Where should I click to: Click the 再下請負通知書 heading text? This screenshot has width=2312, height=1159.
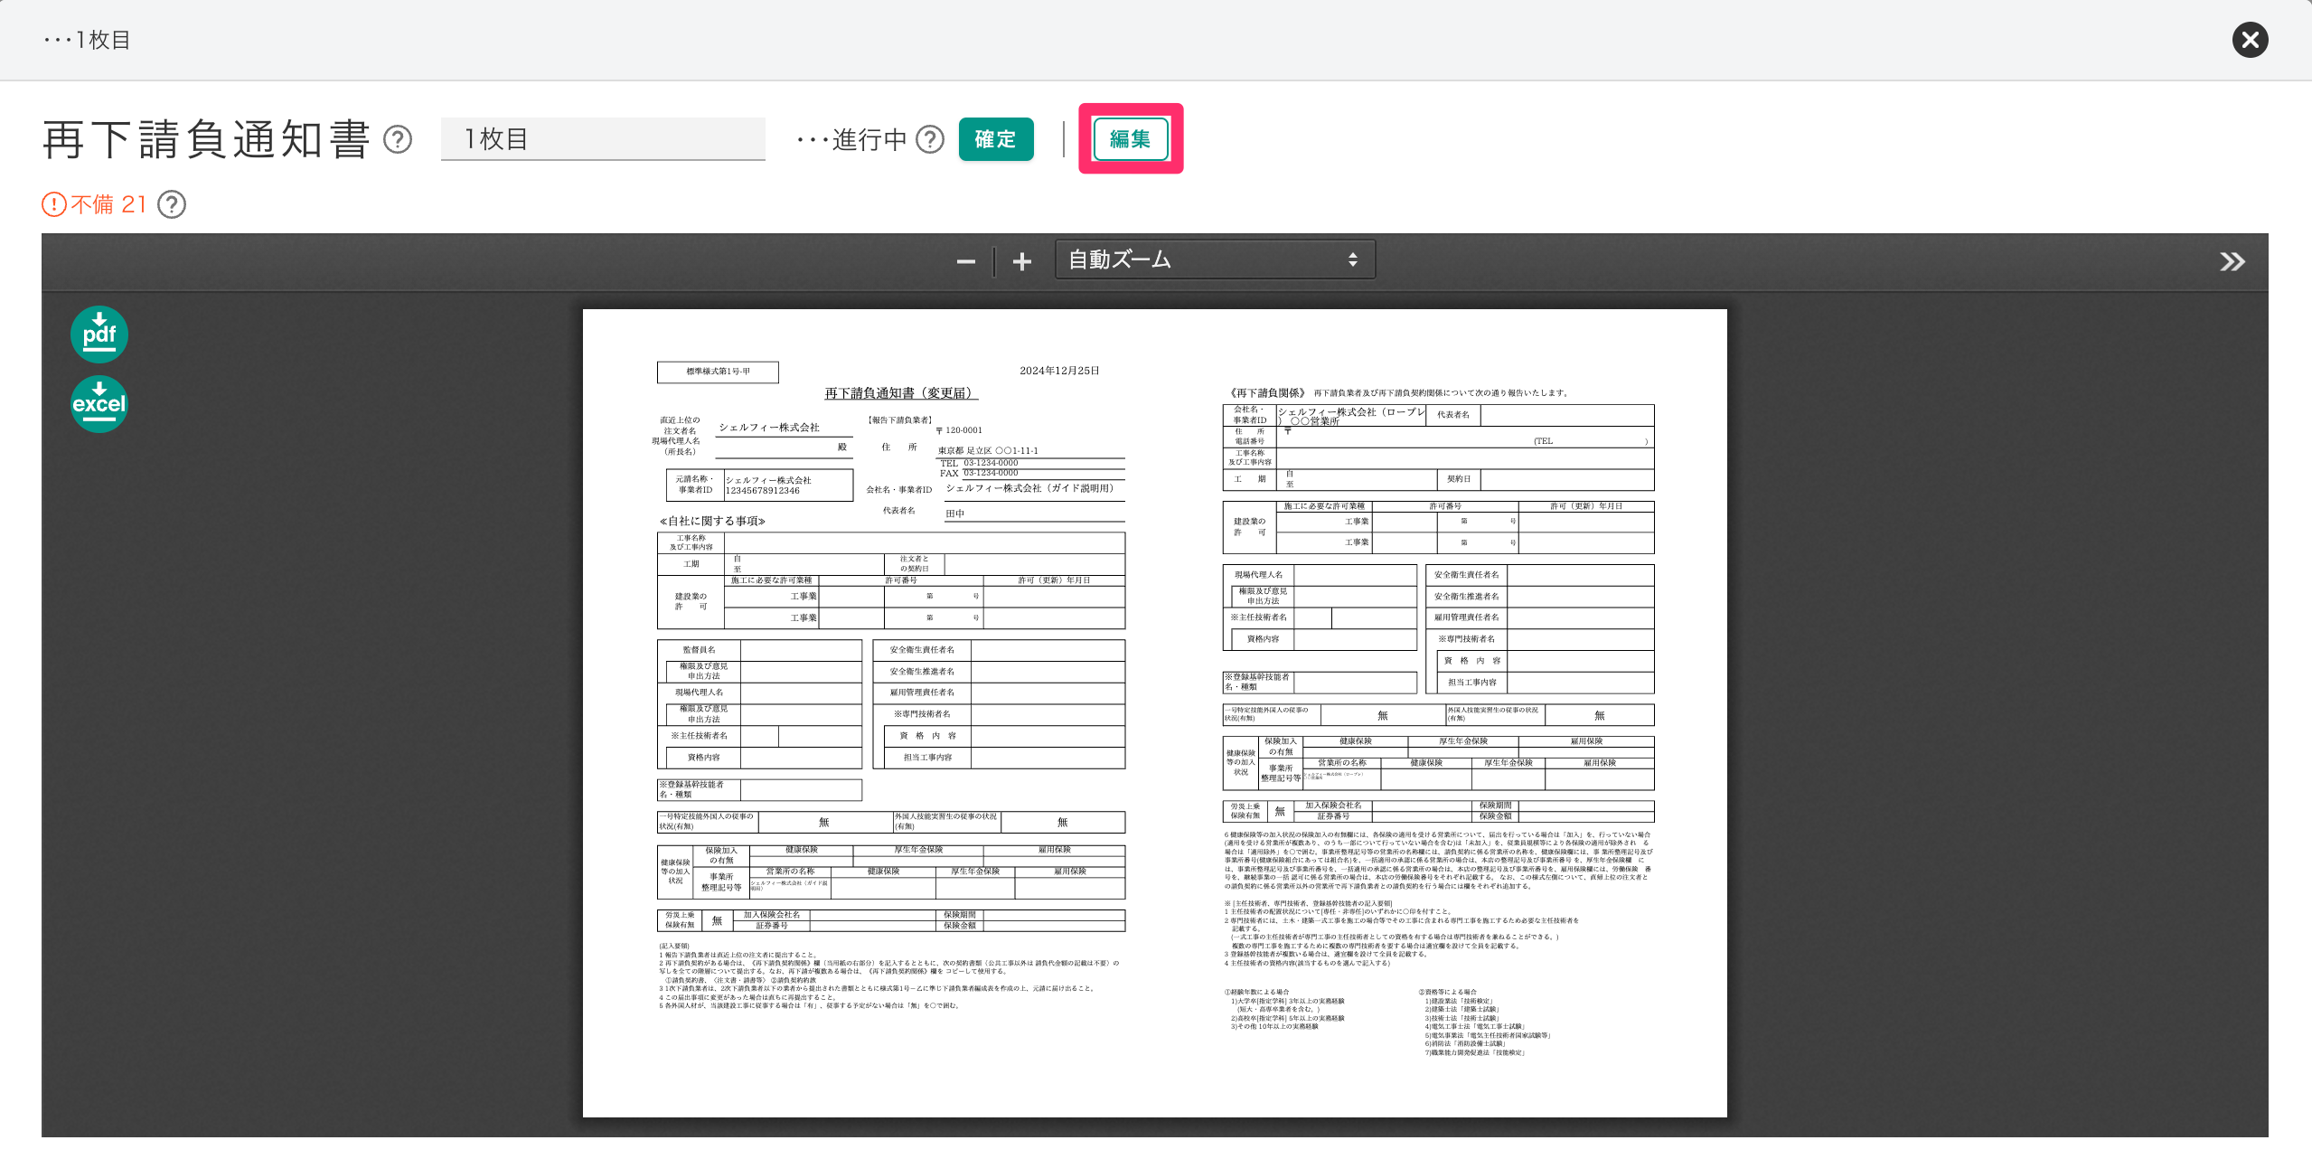206,139
